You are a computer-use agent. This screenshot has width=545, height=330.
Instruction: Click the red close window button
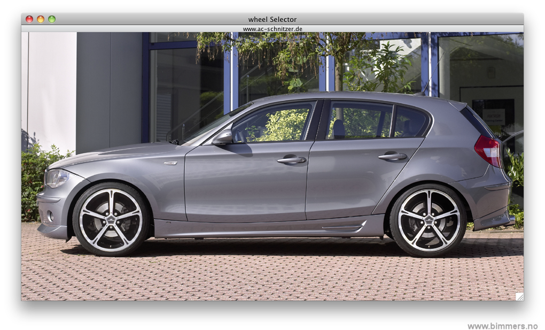tap(29, 19)
